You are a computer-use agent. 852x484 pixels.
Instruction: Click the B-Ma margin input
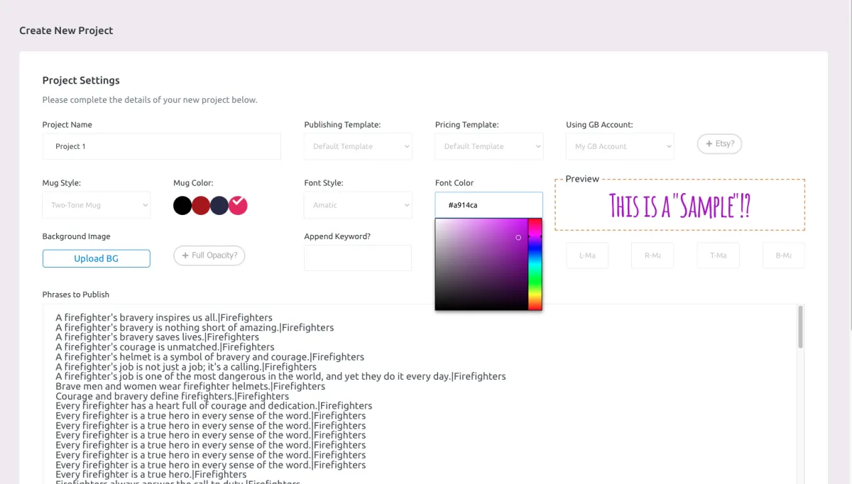pyautogui.click(x=784, y=255)
